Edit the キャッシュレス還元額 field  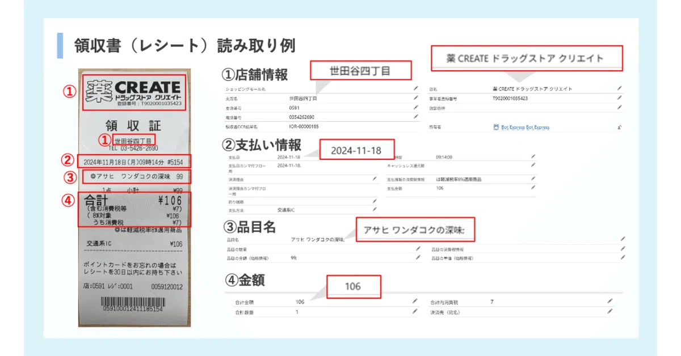click(x=532, y=165)
